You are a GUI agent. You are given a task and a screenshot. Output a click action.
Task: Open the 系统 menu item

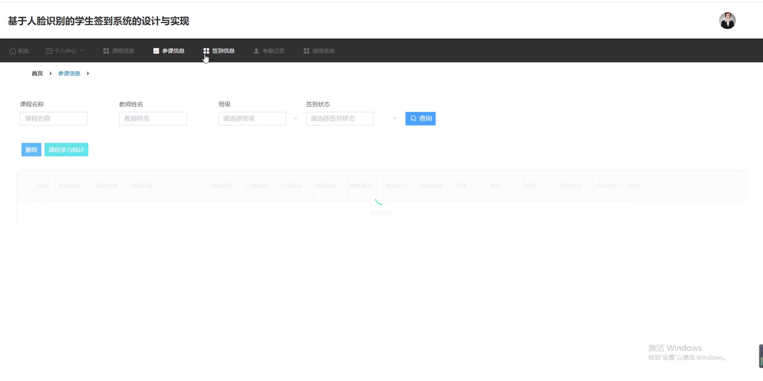click(x=19, y=51)
